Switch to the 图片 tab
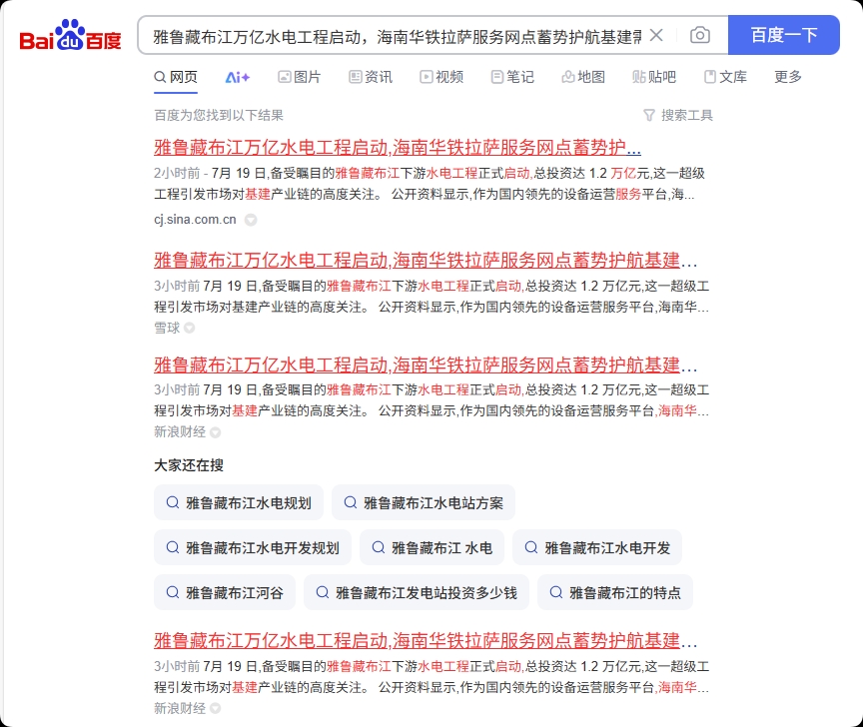Viewport: 863px width, 727px height. (299, 77)
